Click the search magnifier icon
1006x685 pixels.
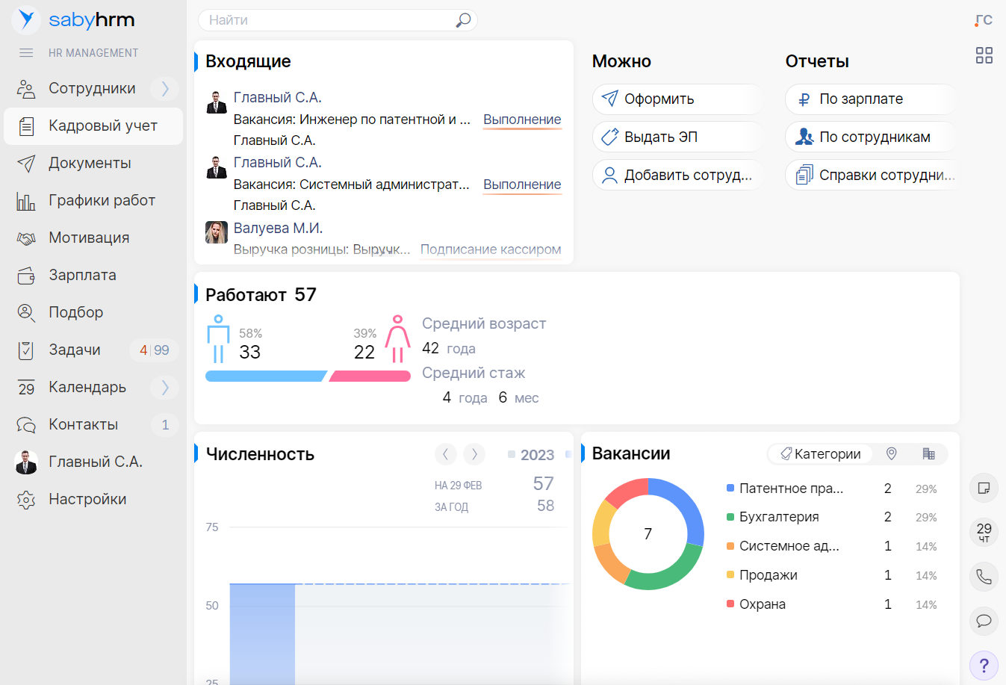[x=463, y=20]
